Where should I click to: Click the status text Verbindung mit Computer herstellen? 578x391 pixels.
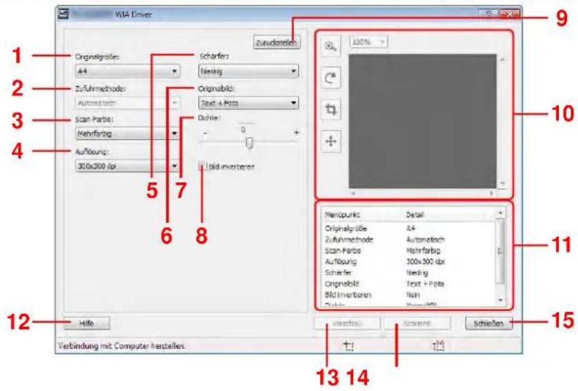point(122,346)
